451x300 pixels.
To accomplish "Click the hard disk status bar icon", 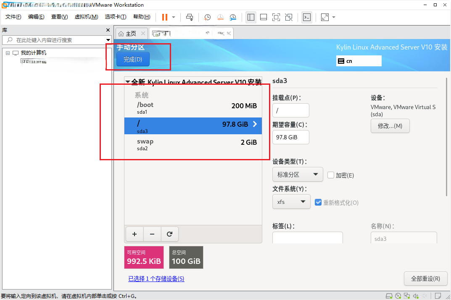I will (389, 296).
